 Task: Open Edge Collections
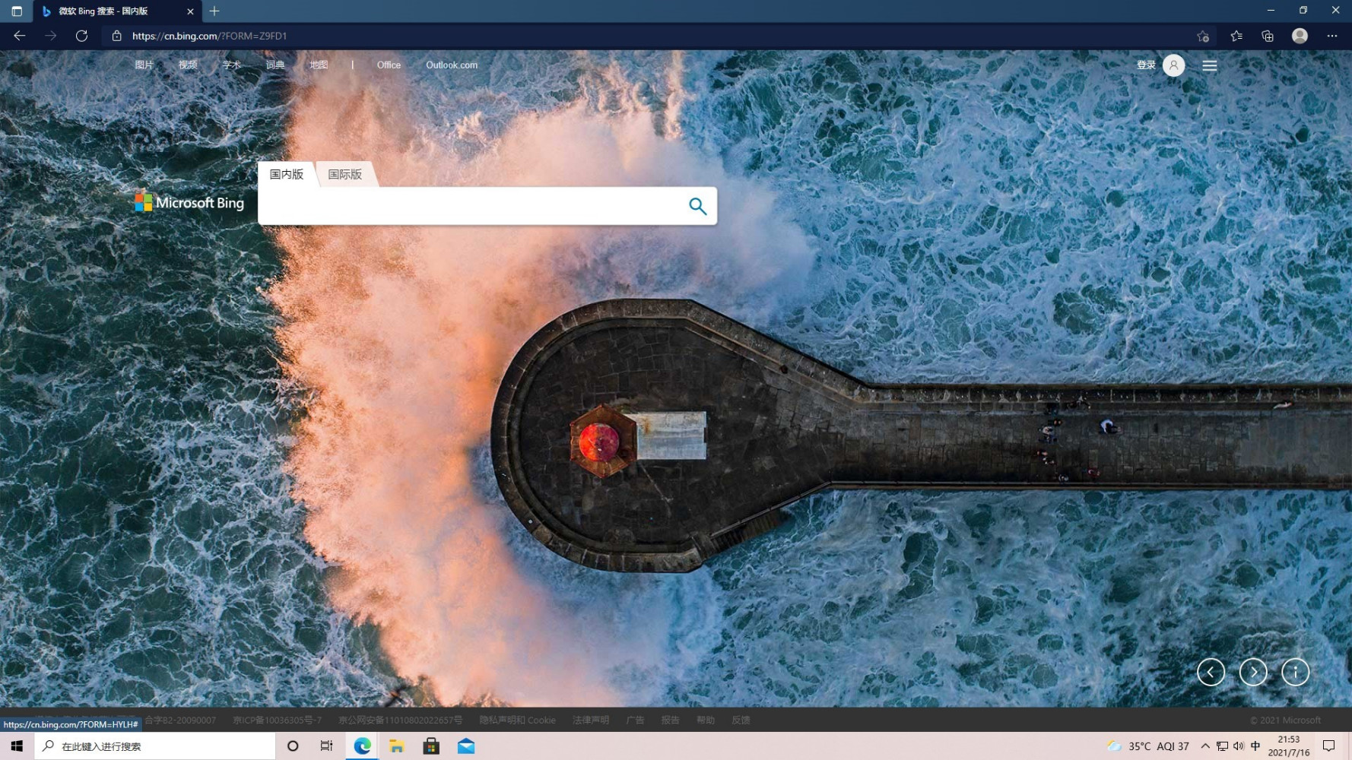click(x=1267, y=35)
